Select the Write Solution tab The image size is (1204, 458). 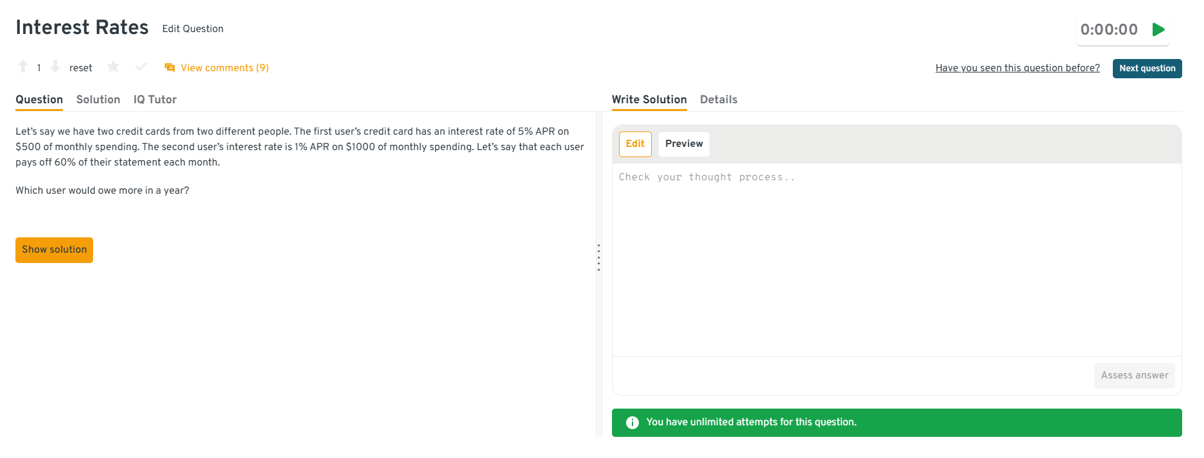[x=649, y=100]
